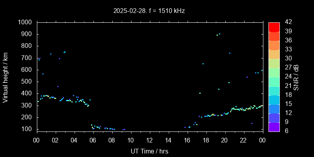
Task: Click the 1000 tick label on height axis
Action: coord(26,22)
